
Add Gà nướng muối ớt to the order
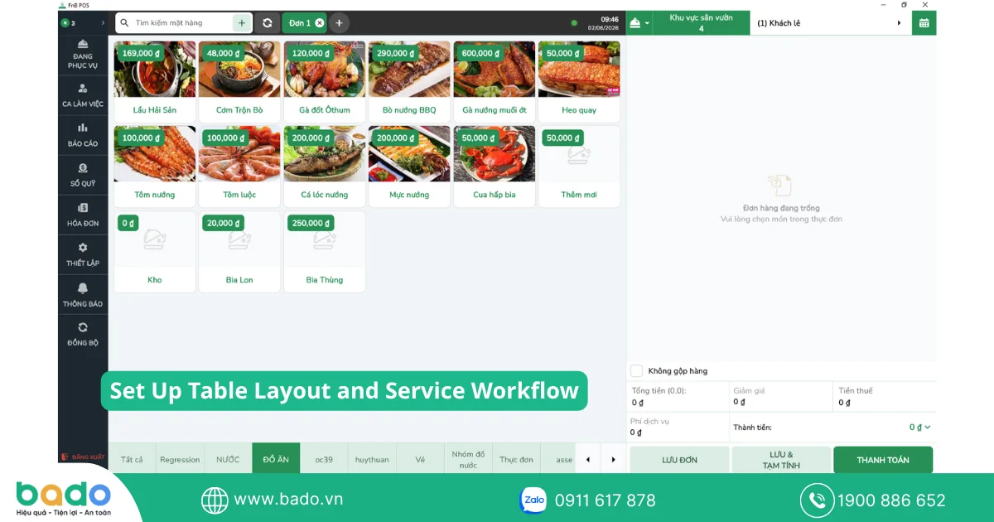click(494, 81)
